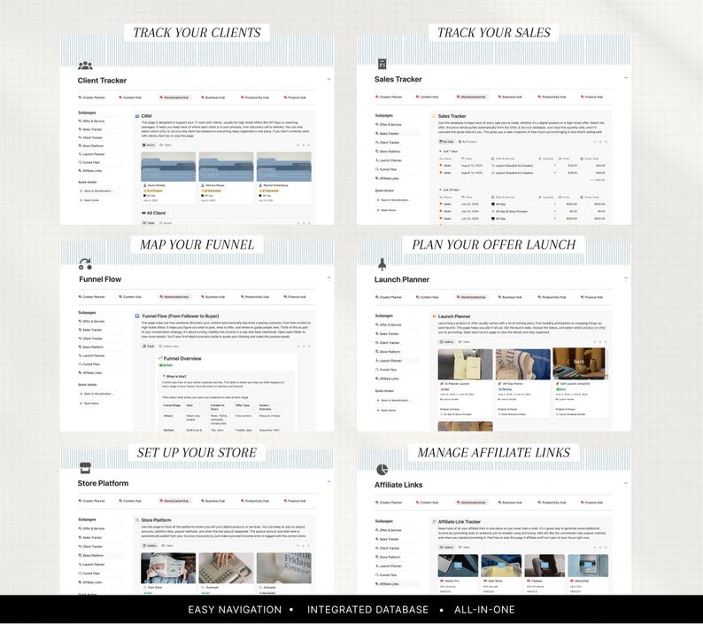Open the Launch Planner page title
Screen dimensions: 703x624
tap(402, 279)
